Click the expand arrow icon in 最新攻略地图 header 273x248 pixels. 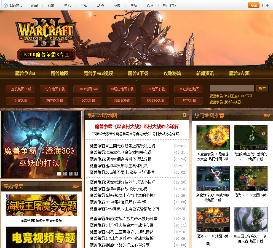(184, 115)
